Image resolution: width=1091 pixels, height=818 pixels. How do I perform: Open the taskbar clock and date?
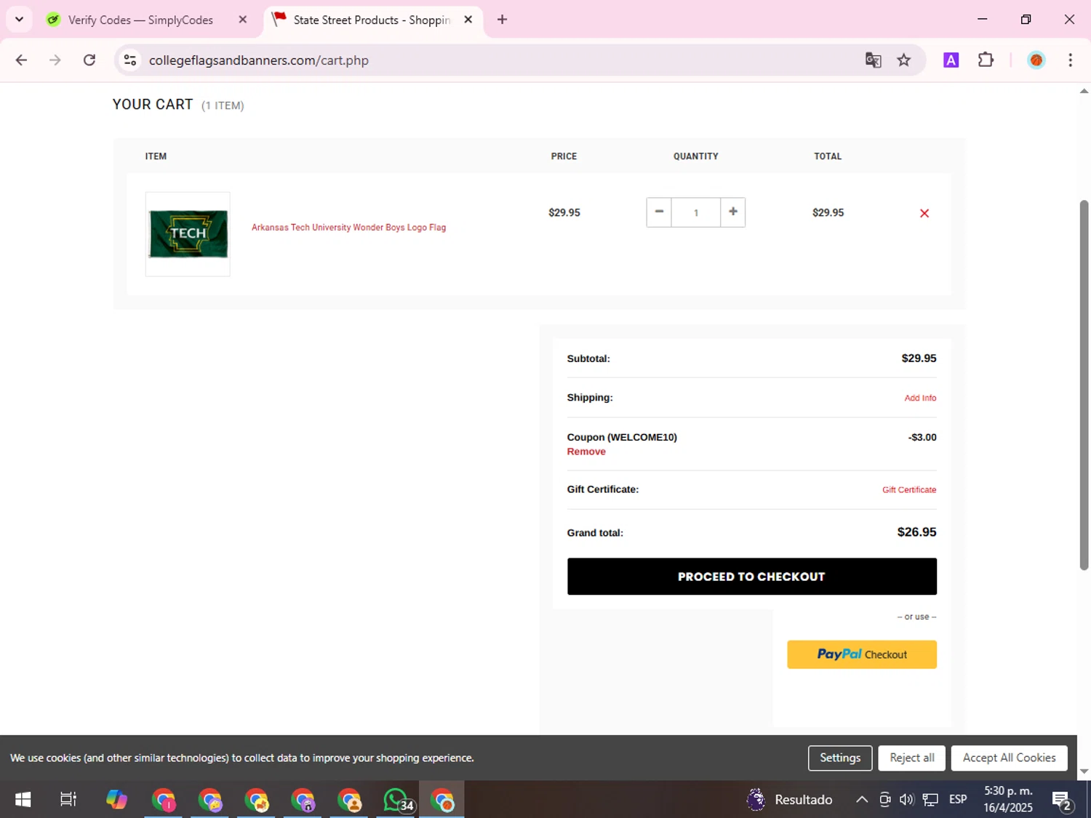coord(1008,800)
